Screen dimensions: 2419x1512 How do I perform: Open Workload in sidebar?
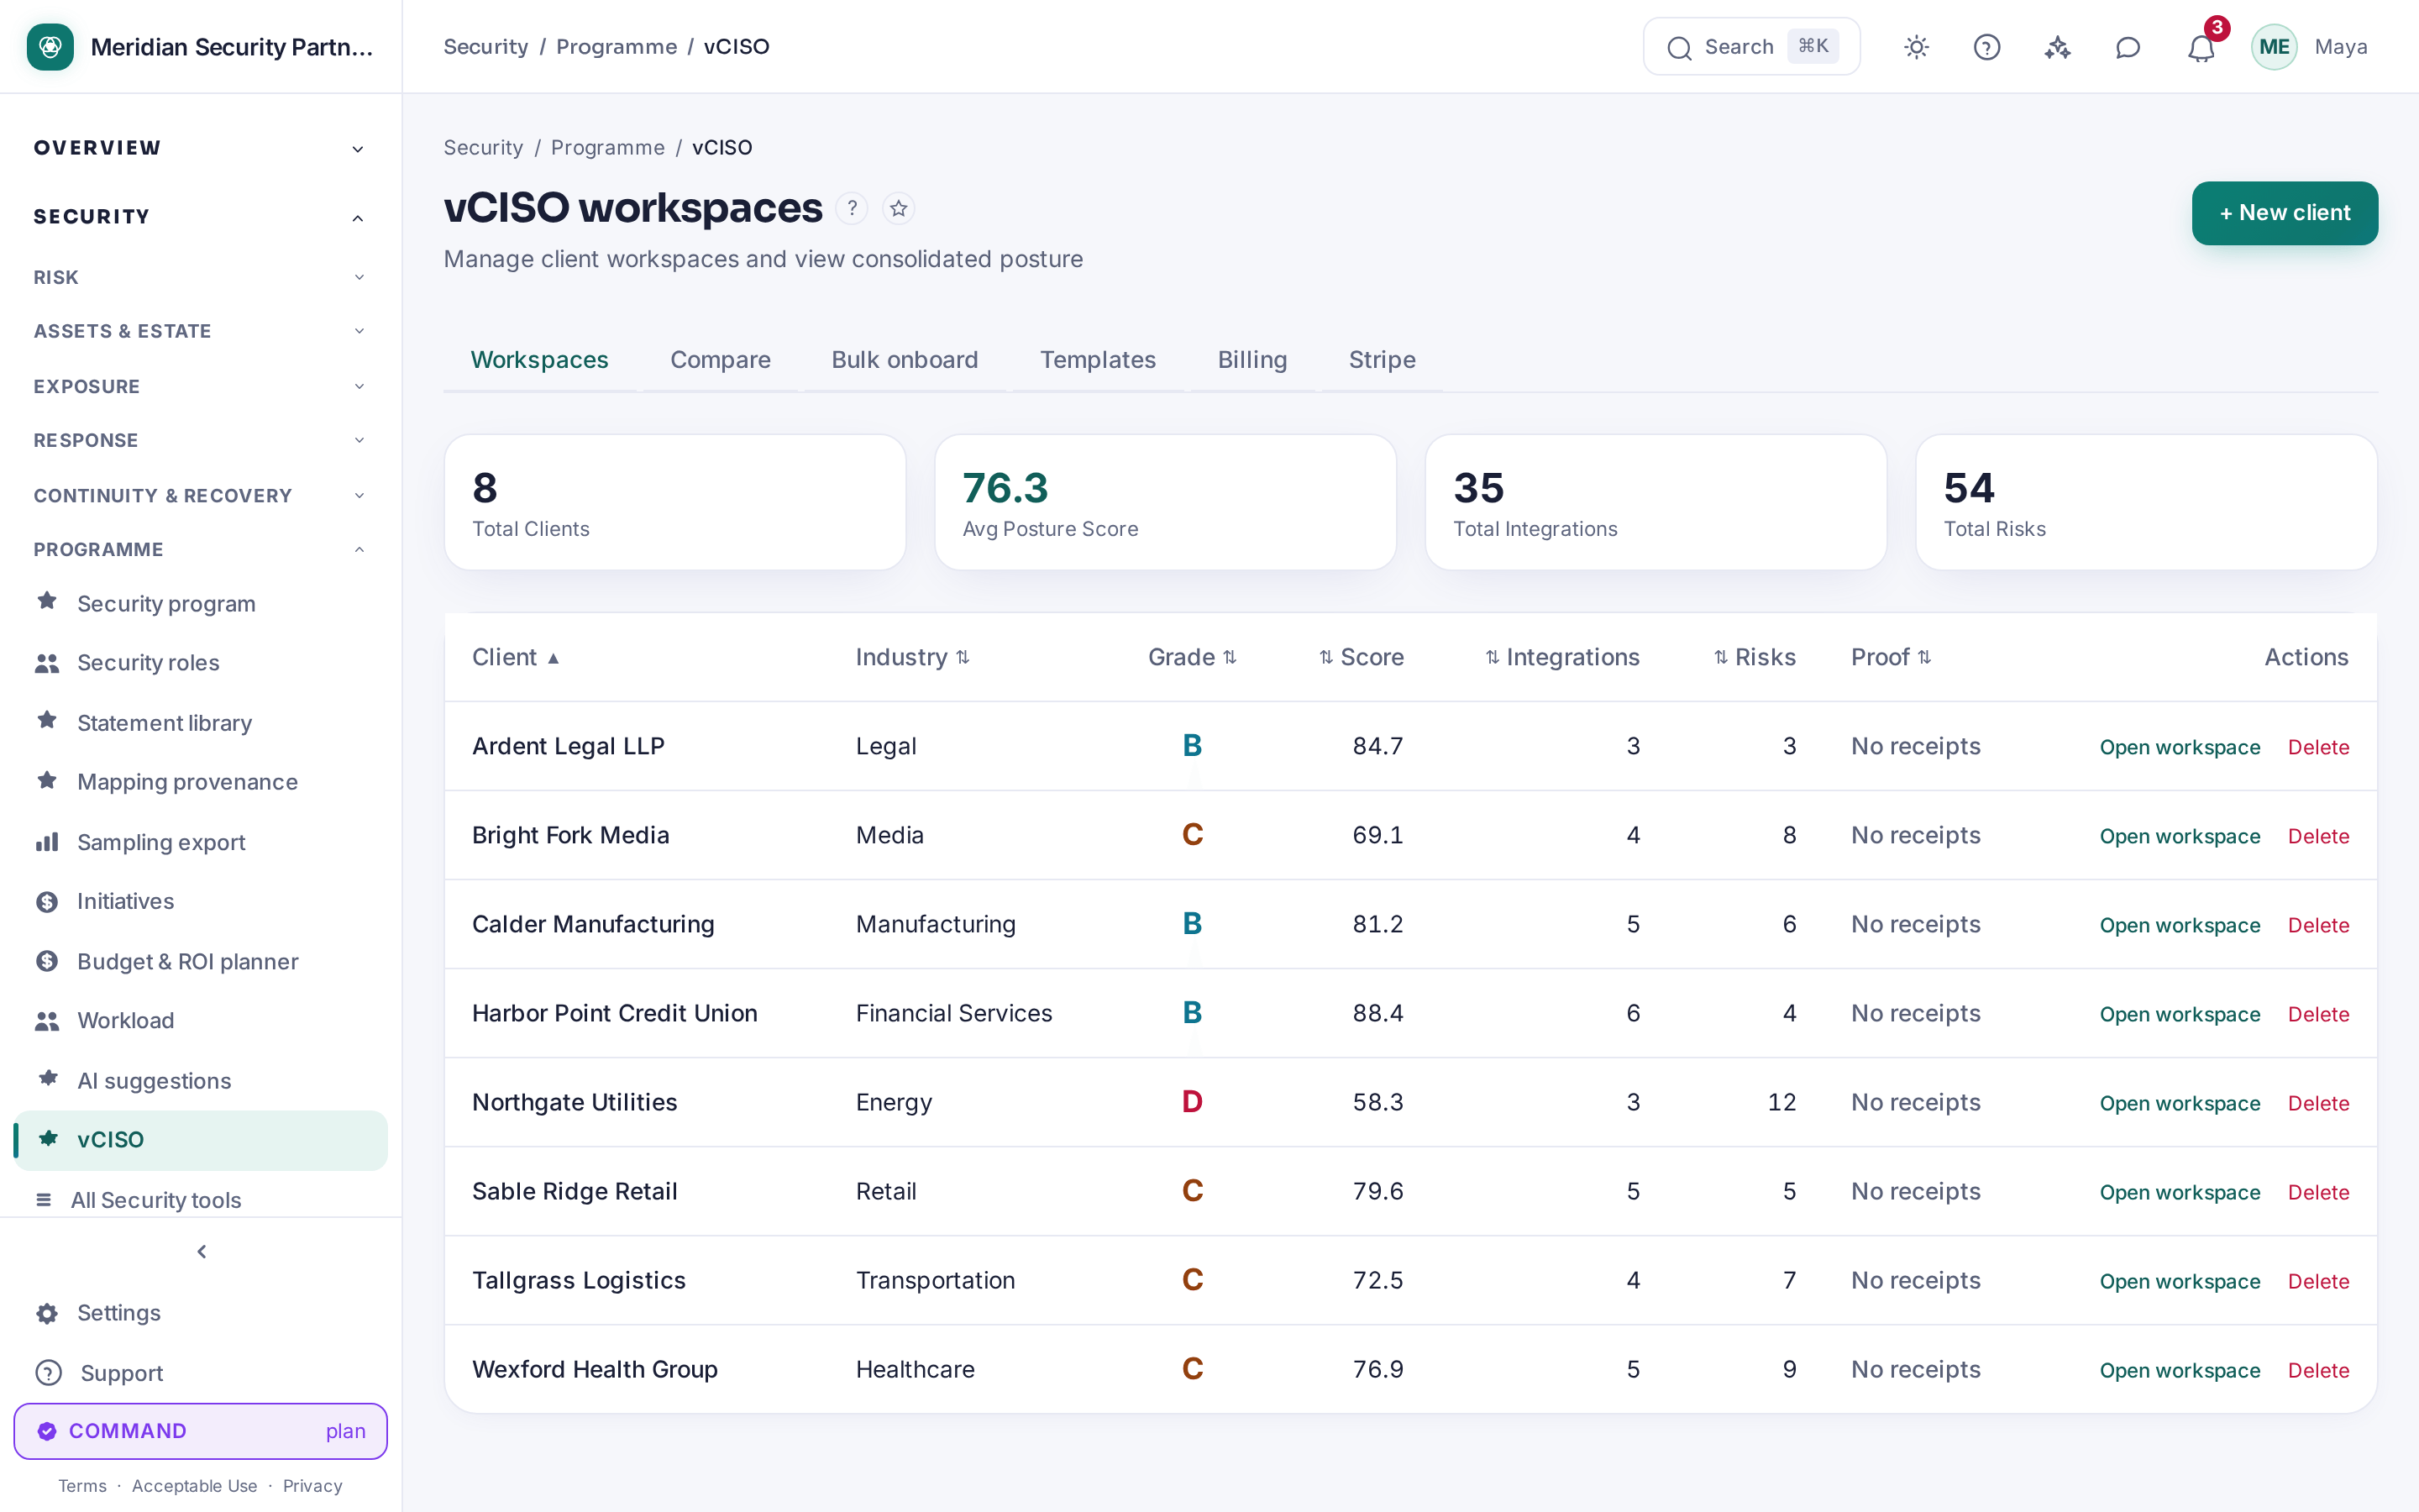[200, 1020]
